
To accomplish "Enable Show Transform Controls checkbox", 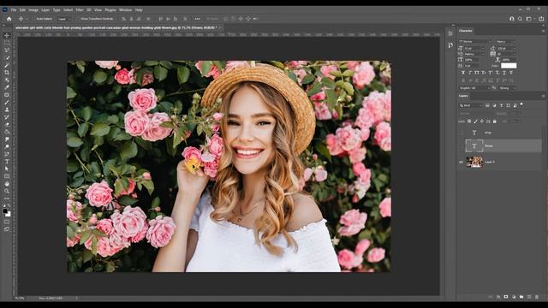I will click(x=79, y=19).
